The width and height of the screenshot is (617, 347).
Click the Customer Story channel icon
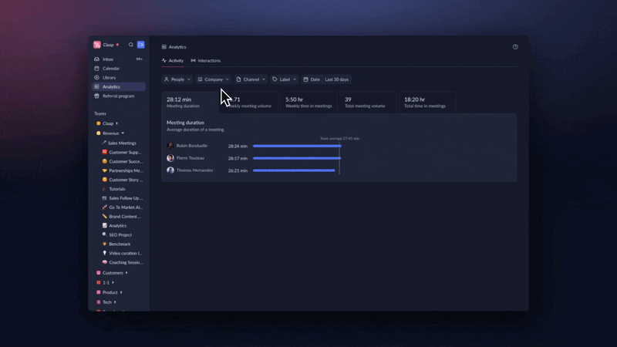(104, 180)
